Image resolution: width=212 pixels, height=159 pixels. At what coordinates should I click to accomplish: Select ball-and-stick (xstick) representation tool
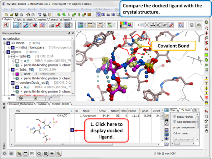point(26,25)
